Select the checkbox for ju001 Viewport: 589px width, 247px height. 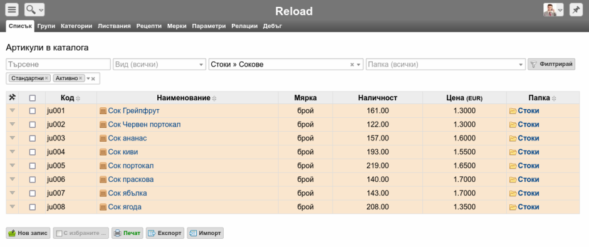(33, 111)
